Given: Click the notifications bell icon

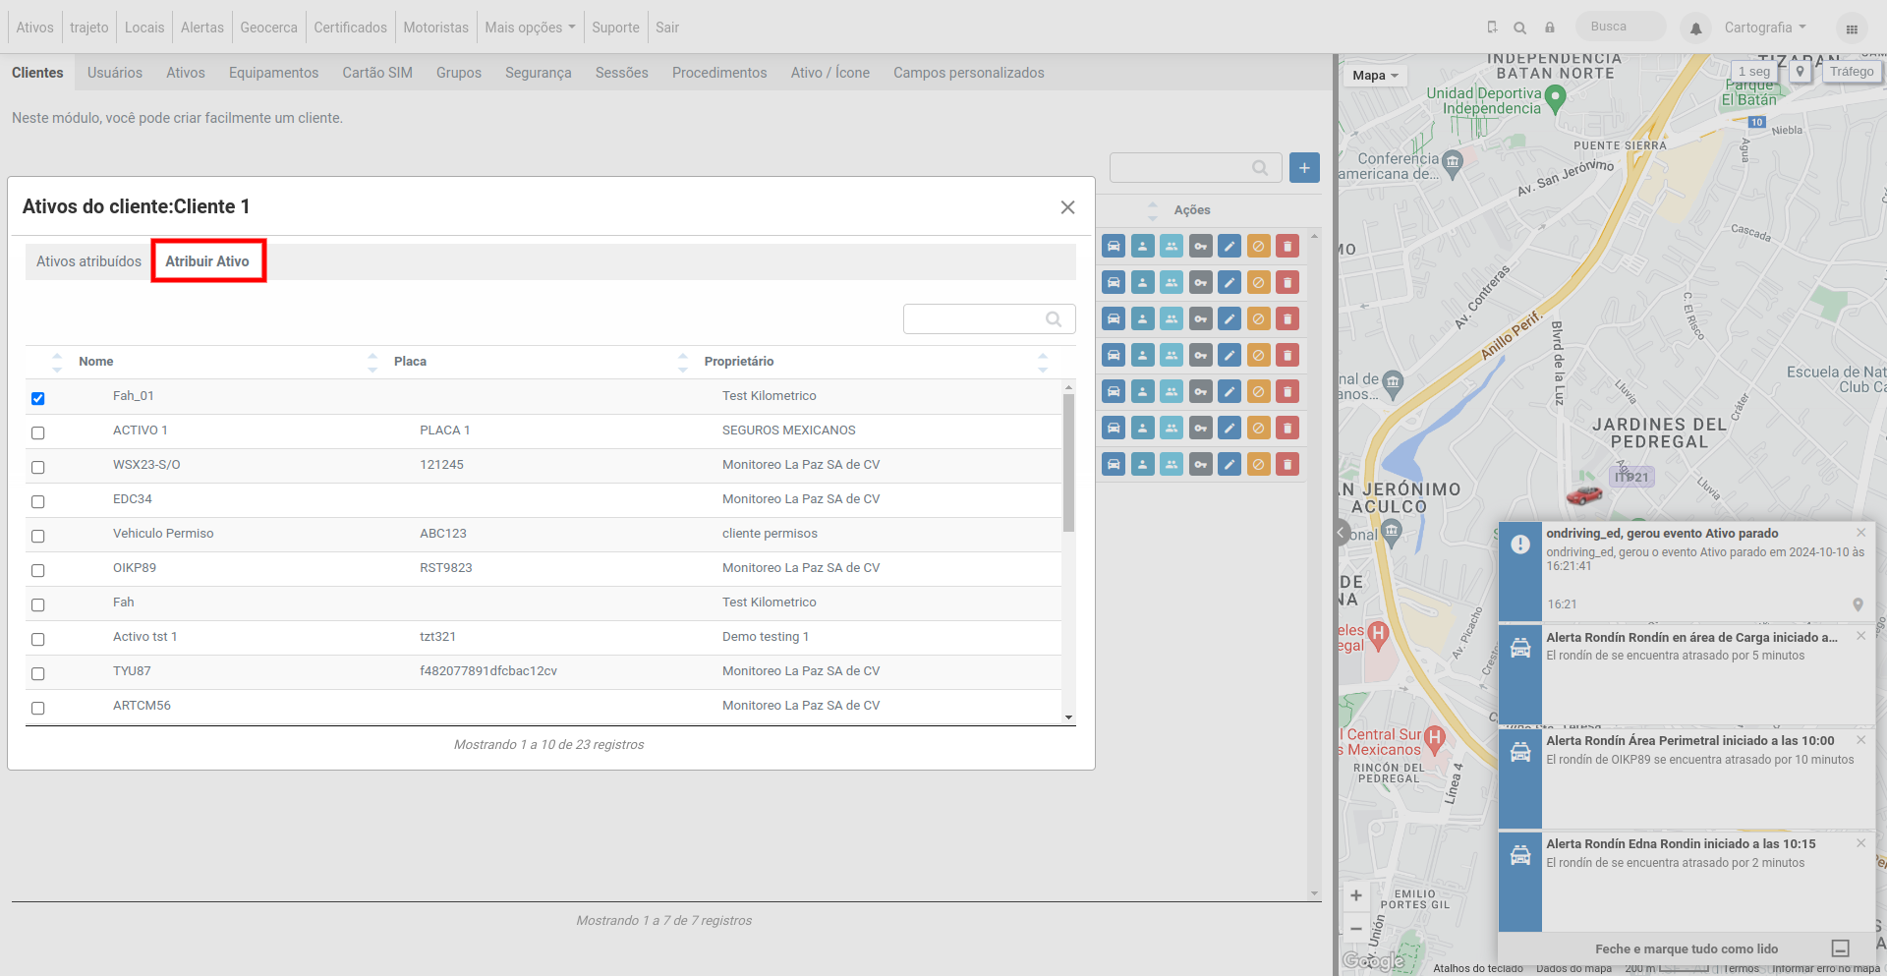Looking at the screenshot, I should 1695,29.
